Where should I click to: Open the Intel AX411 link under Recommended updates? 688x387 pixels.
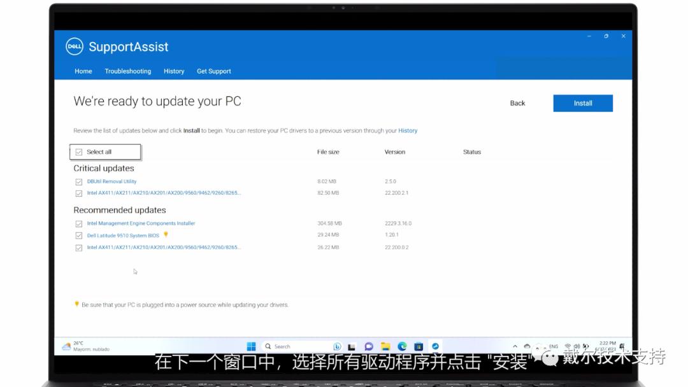tap(164, 247)
